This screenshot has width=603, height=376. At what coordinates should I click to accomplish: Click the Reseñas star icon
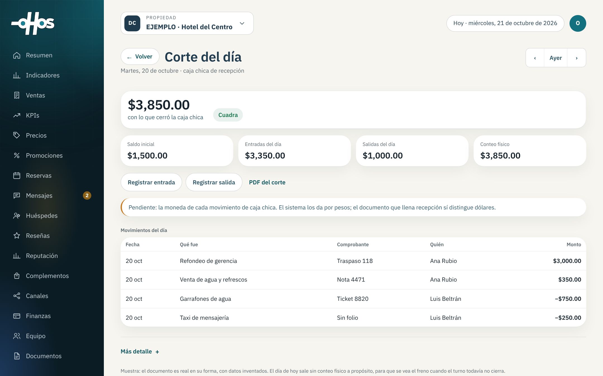(x=17, y=236)
